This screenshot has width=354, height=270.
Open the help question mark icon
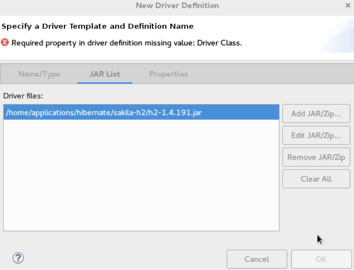click(18, 258)
